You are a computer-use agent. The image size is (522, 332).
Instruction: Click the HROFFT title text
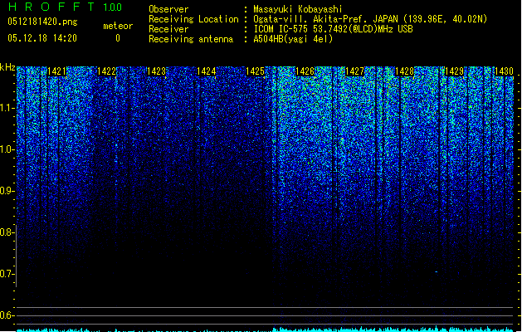[x=51, y=7]
